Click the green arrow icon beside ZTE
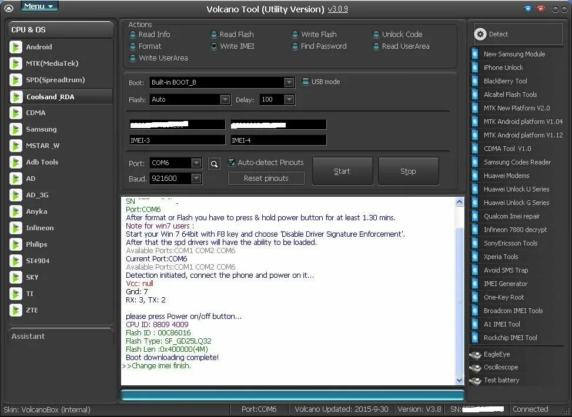 tap(16, 310)
